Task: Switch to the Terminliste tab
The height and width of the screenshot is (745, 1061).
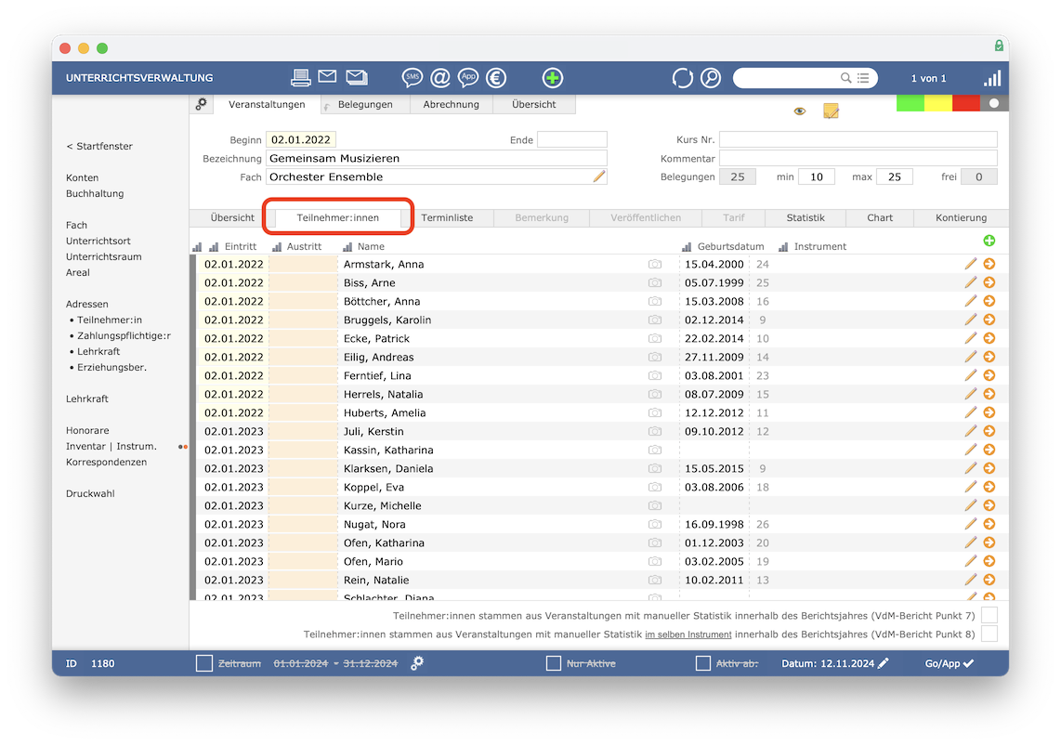Action: [x=447, y=218]
